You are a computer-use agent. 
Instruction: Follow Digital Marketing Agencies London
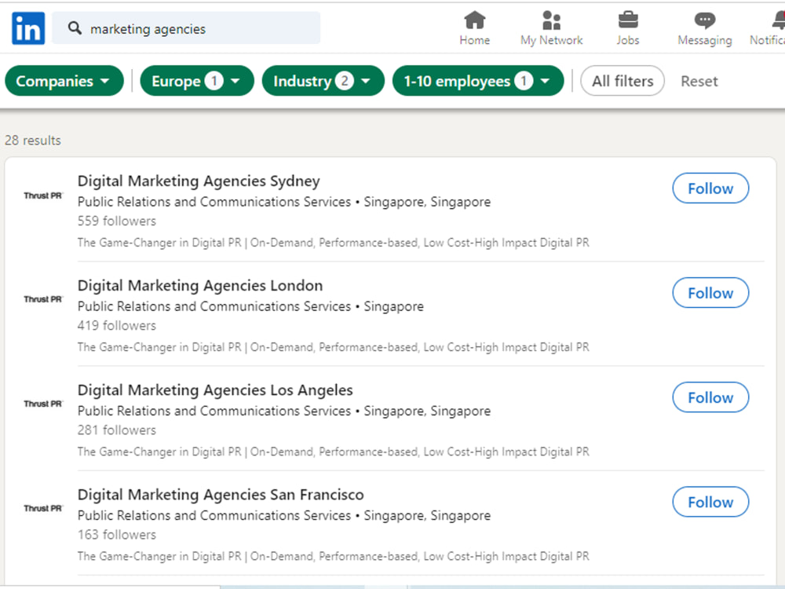(710, 292)
